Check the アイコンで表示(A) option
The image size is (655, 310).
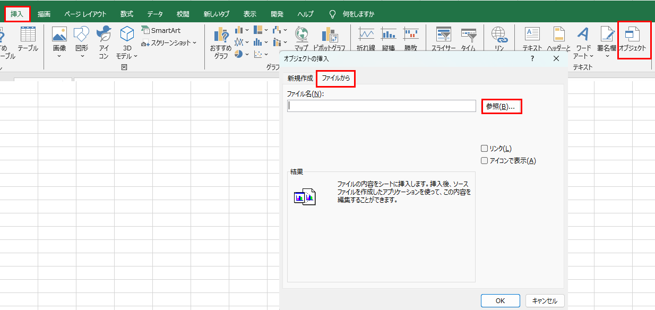point(484,161)
